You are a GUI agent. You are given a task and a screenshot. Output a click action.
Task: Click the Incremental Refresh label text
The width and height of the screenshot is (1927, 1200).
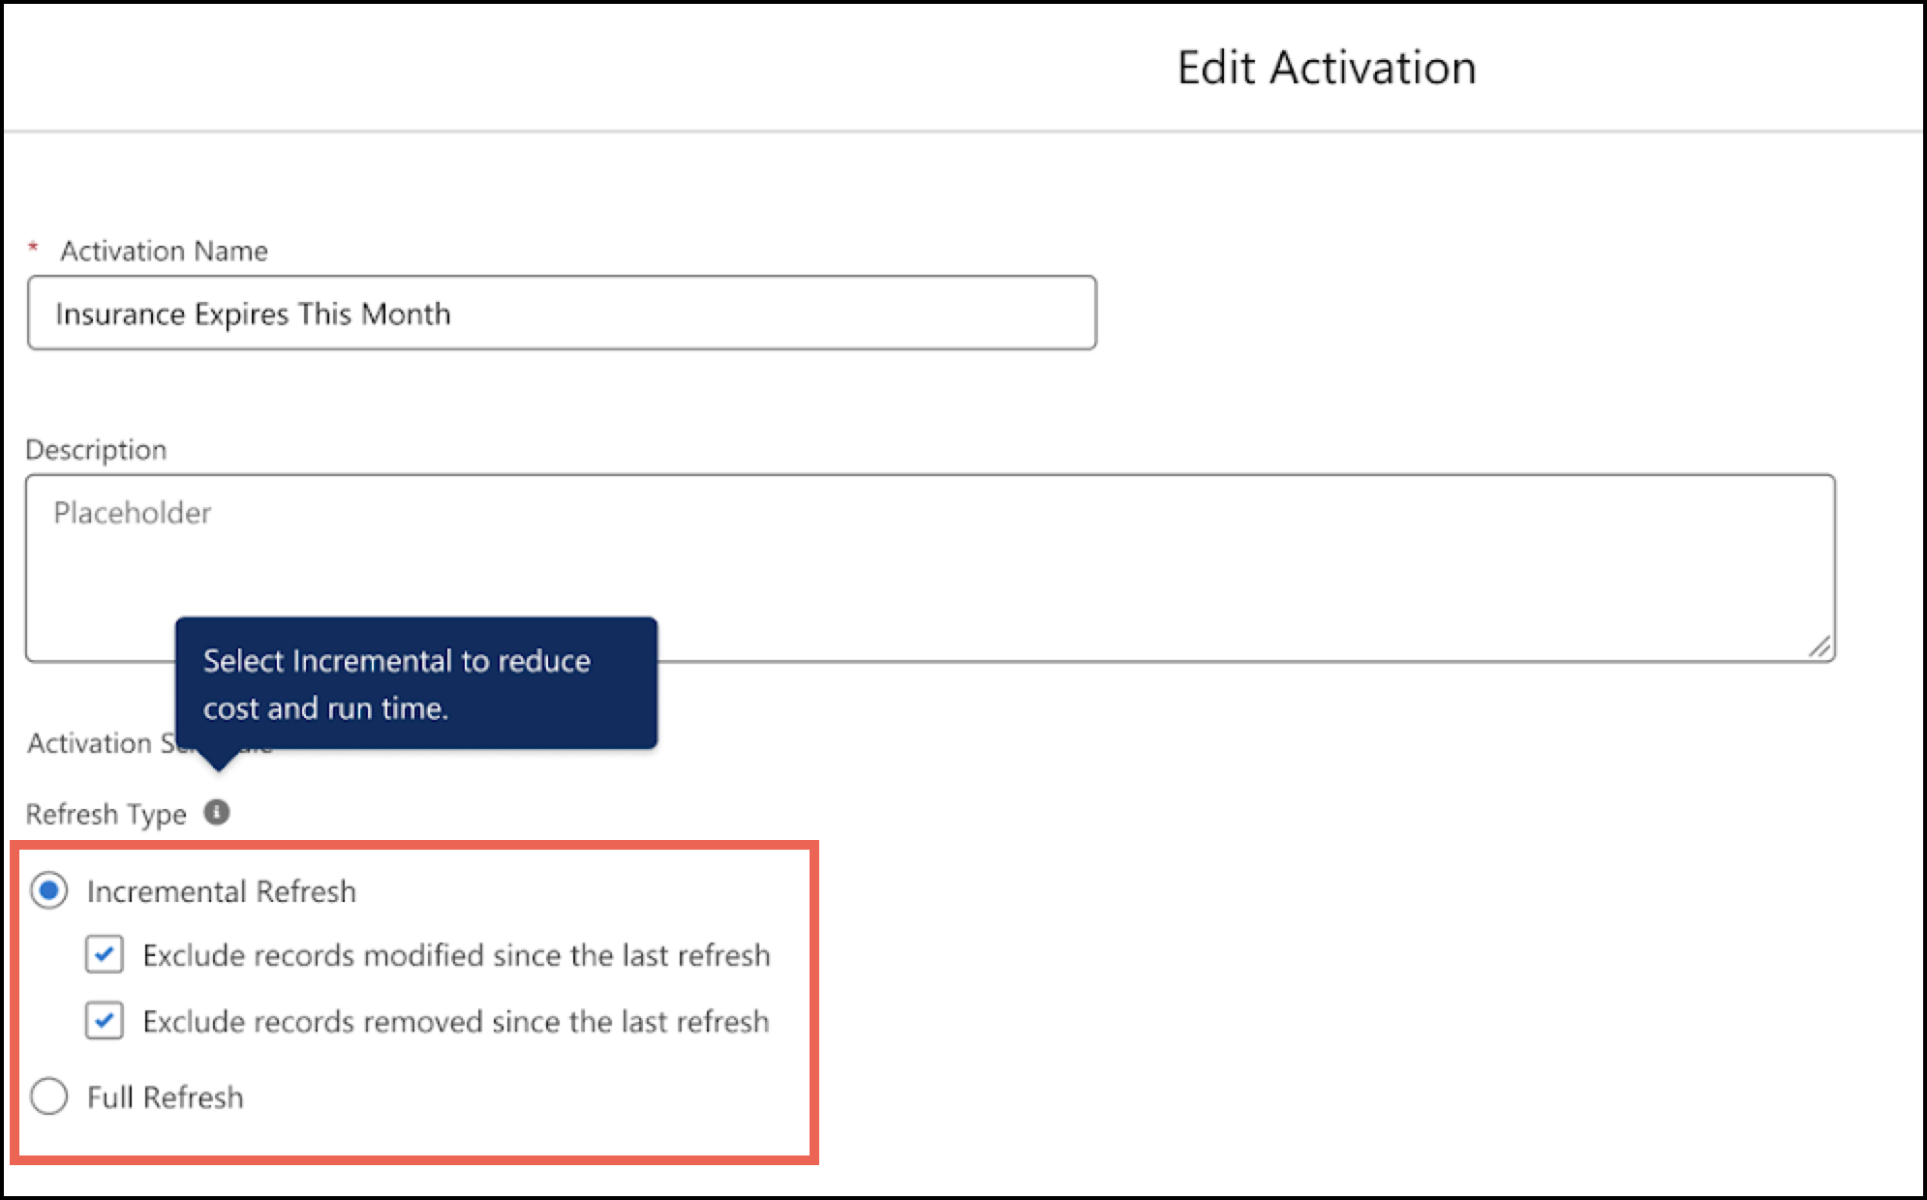(x=221, y=891)
